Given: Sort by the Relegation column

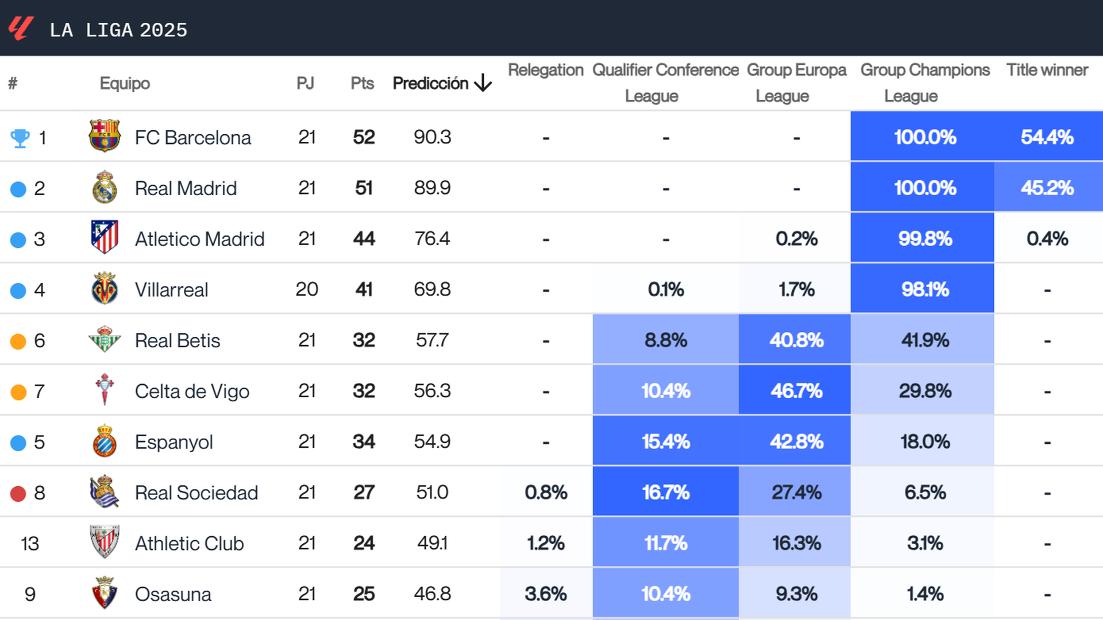Looking at the screenshot, I should pyautogui.click(x=545, y=70).
